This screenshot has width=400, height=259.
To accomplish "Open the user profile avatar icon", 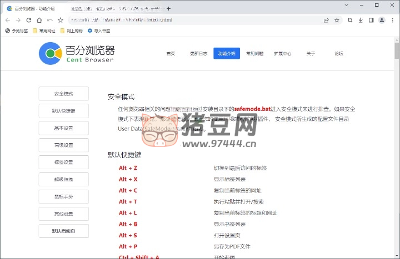I will 382,20.
